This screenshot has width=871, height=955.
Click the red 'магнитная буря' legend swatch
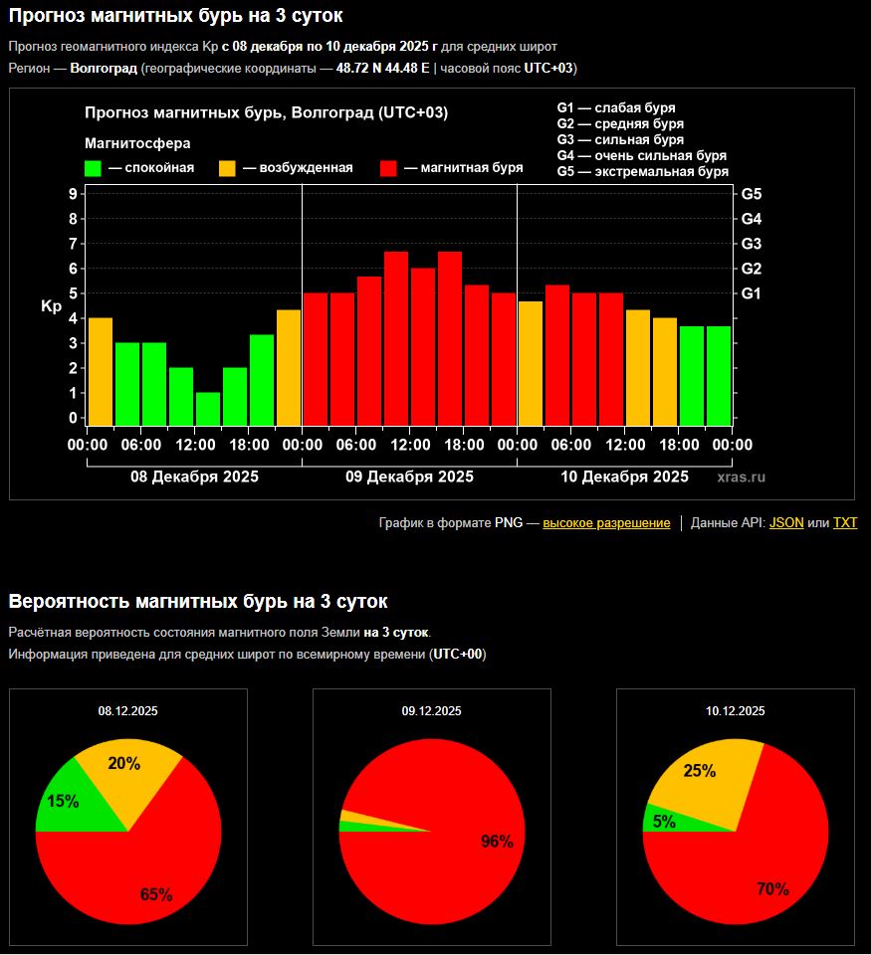click(389, 168)
